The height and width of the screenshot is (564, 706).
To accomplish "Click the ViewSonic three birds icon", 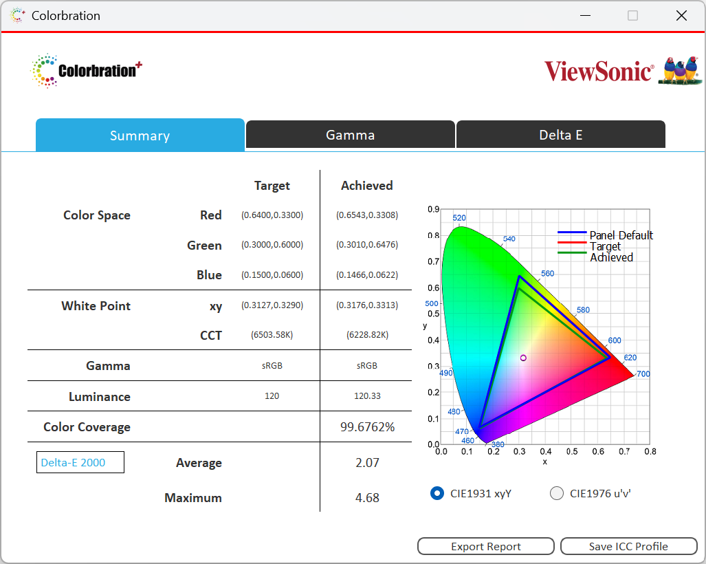I will click(x=680, y=71).
